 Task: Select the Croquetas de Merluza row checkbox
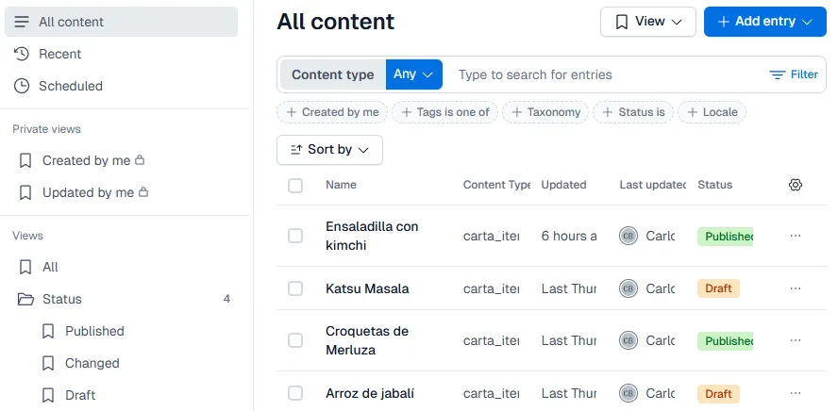point(295,340)
